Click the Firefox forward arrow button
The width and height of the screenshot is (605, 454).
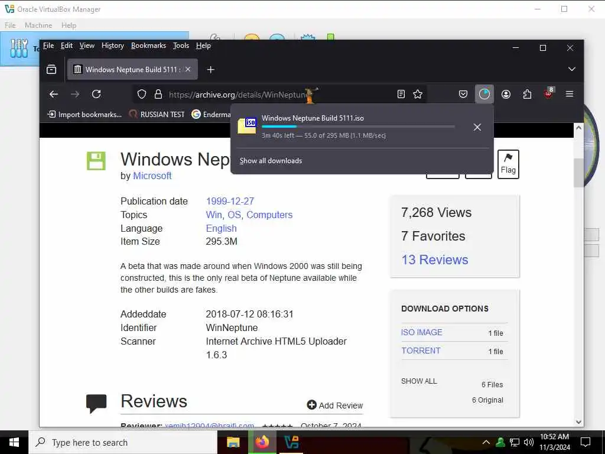click(75, 94)
